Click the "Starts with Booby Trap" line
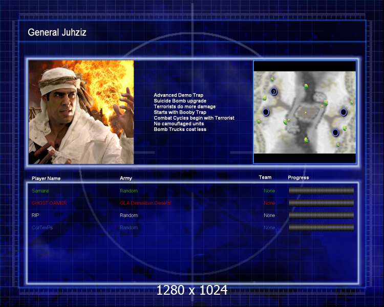This screenshot has width=384, height=307. 180,112
